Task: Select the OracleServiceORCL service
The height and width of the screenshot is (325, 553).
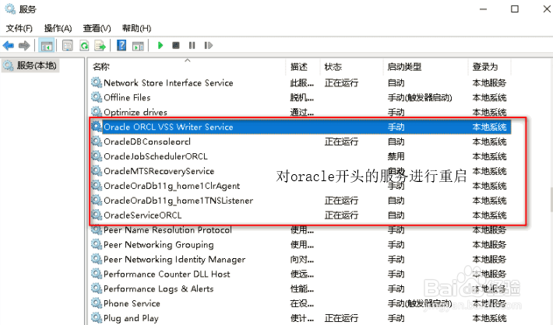Action: click(x=300, y=215)
